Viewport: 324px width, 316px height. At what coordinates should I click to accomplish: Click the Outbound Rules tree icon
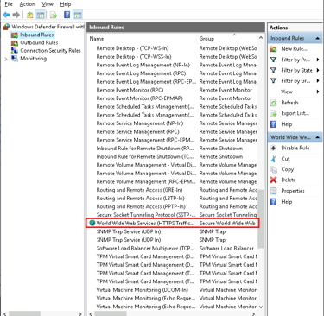pos(15,43)
